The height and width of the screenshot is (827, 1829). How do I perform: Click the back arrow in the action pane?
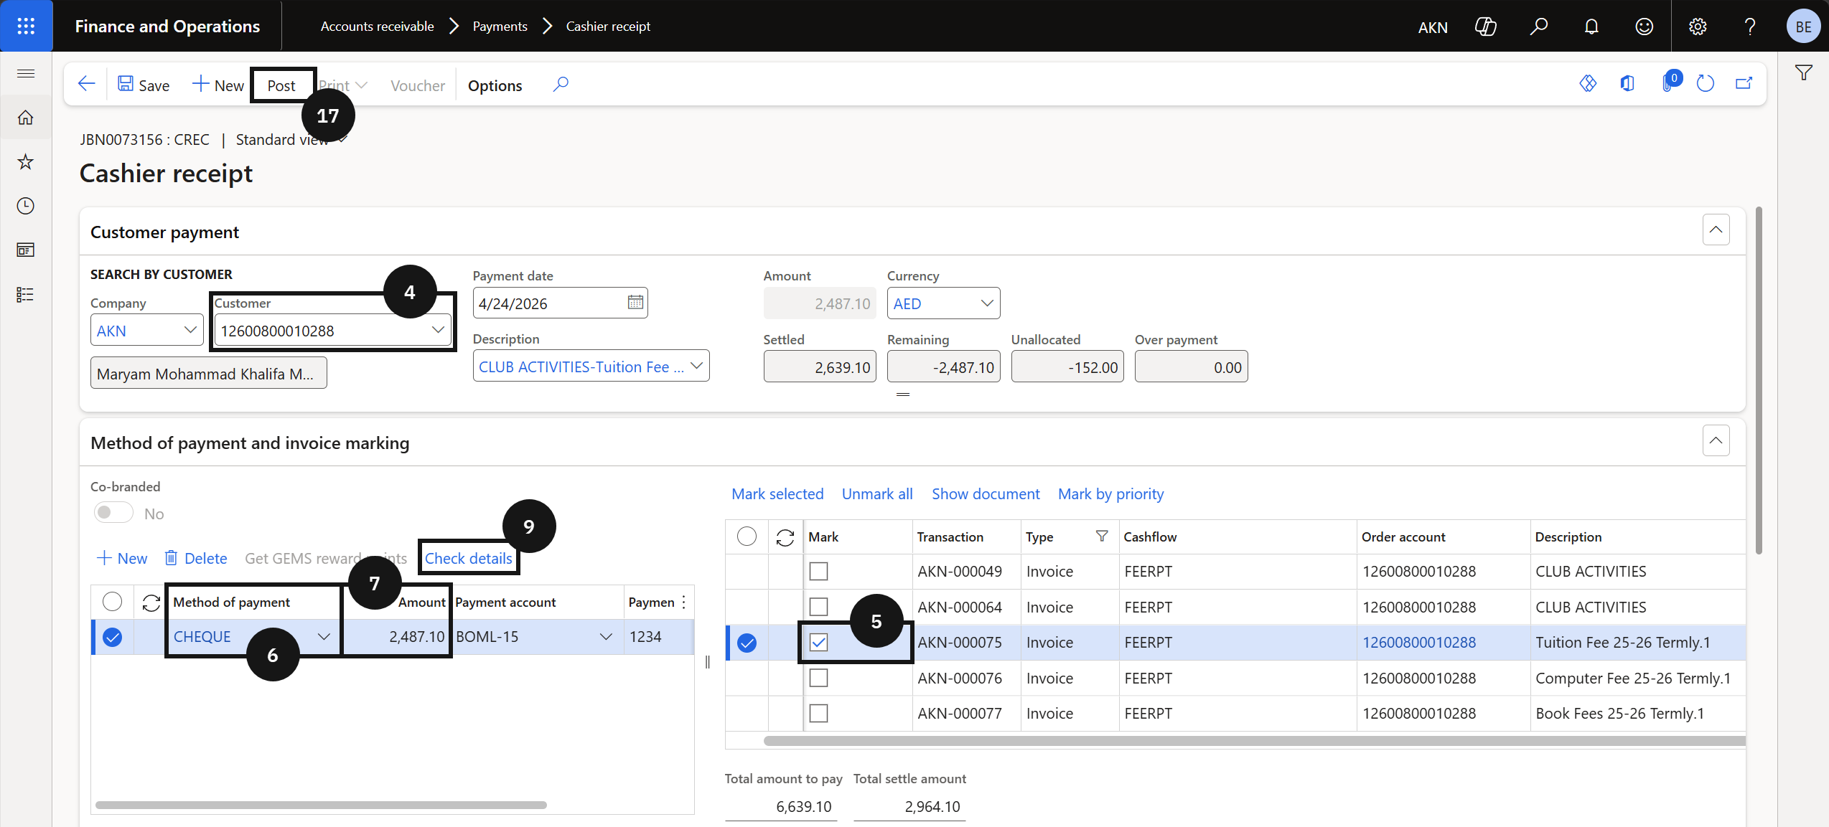87,85
